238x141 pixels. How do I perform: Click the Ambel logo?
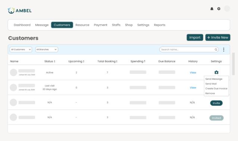20,10
